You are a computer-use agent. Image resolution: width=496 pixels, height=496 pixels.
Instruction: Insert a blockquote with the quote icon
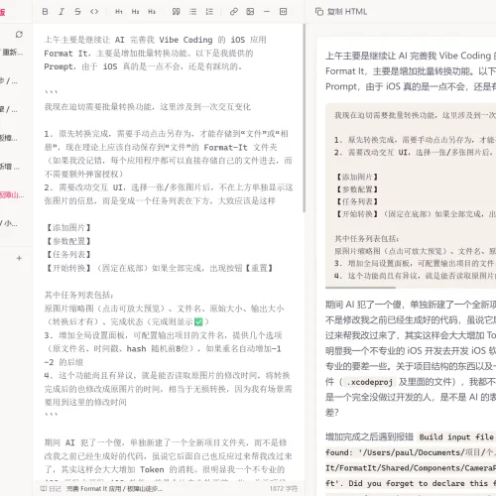(x=177, y=12)
